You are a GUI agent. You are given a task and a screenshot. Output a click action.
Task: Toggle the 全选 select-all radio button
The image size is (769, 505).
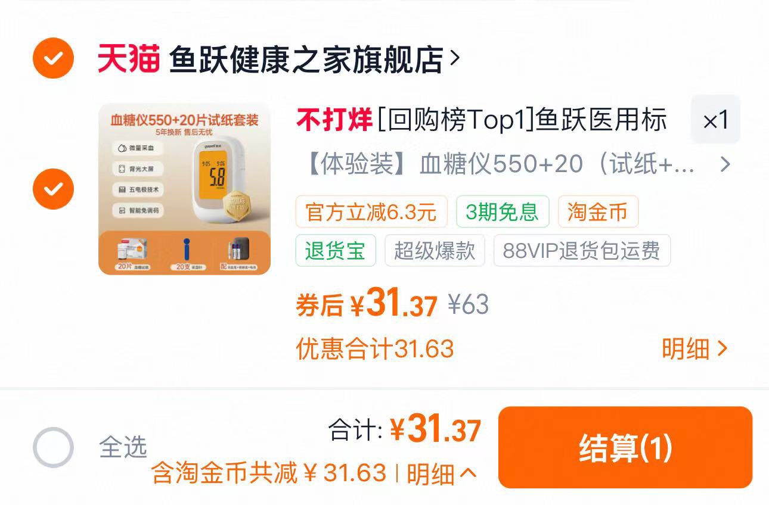coord(53,447)
